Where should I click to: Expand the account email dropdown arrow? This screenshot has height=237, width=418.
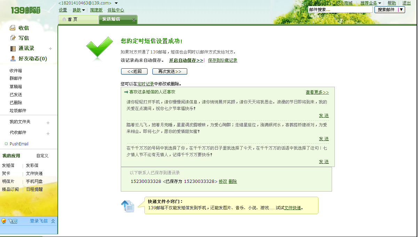click(116, 3)
